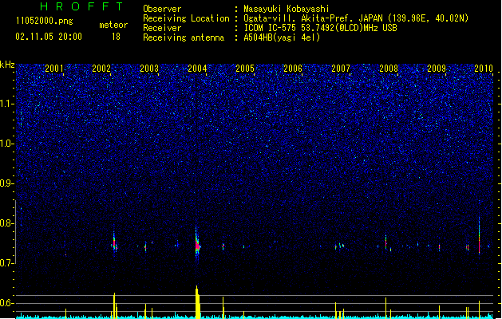
Task: Click the 1.0 frequency axis label
Action: pyautogui.click(x=6, y=144)
